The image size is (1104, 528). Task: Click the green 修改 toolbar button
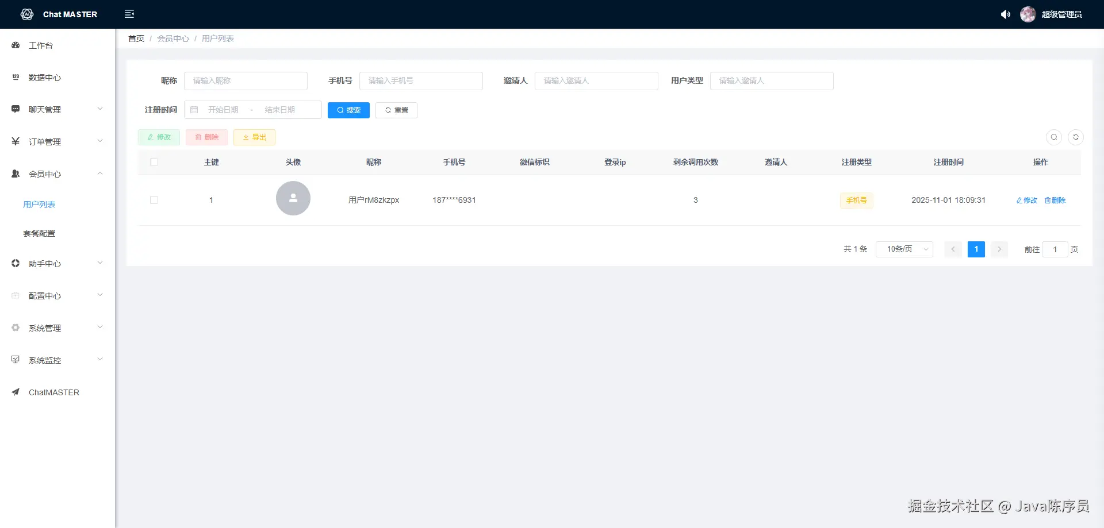click(159, 137)
